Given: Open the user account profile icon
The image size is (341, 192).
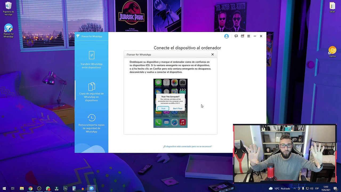Looking at the screenshot, I should (x=226, y=36).
